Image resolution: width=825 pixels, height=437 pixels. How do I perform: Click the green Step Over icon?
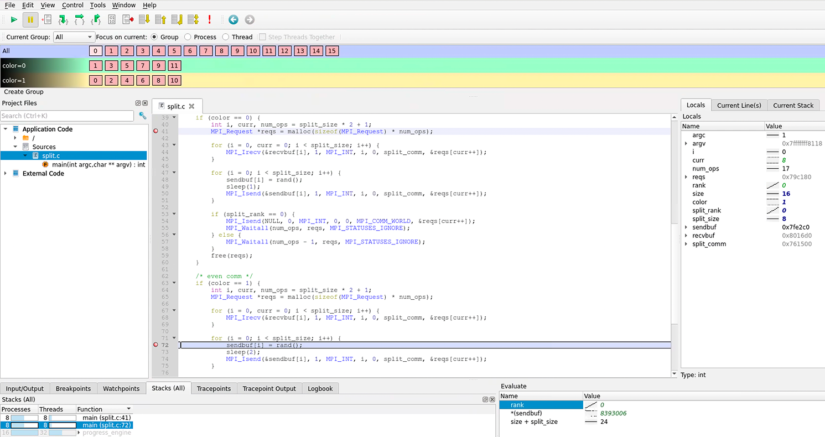pos(80,20)
